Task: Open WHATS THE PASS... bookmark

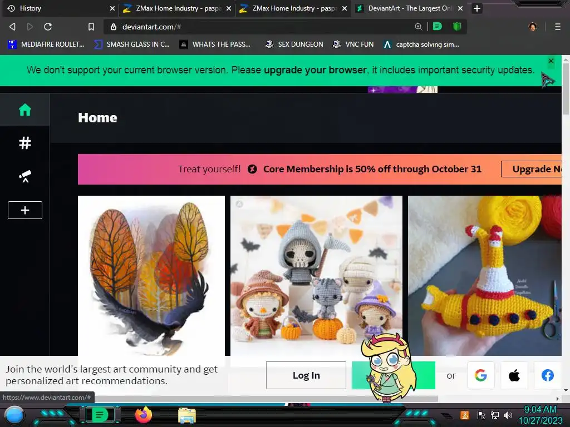Action: [x=215, y=44]
